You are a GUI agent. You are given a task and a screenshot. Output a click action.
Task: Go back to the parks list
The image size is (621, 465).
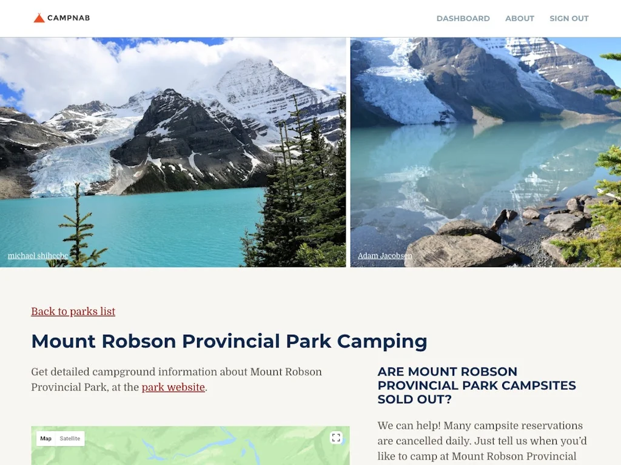tap(73, 311)
